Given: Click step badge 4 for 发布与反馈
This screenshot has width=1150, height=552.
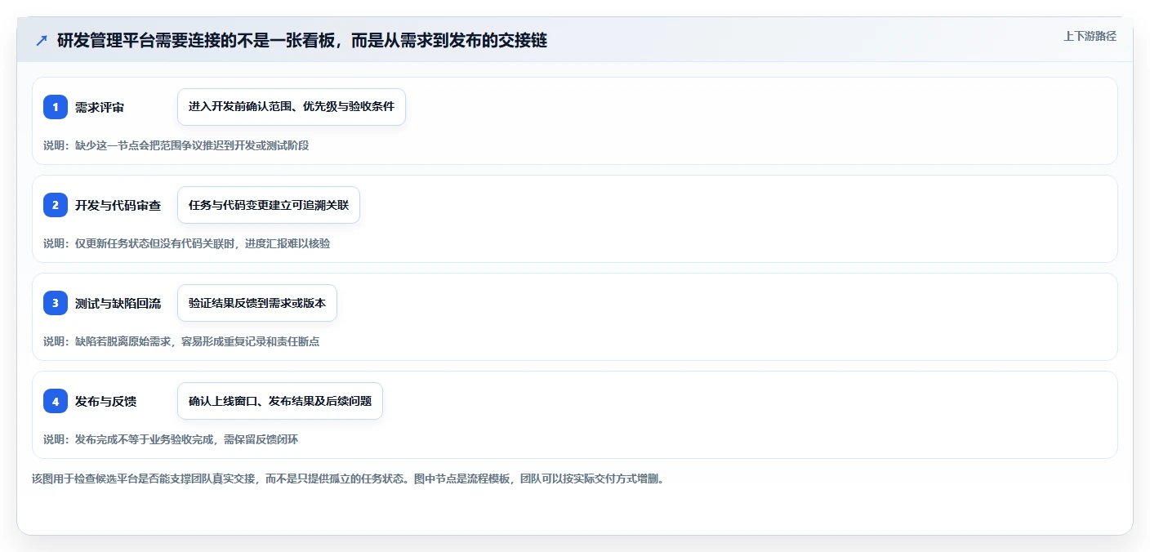Looking at the screenshot, I should point(56,401).
